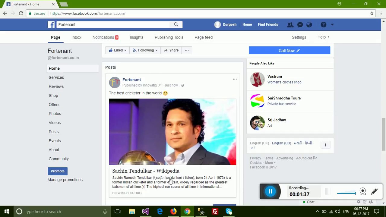
Task: Open Windows Start menu
Action: point(7,212)
